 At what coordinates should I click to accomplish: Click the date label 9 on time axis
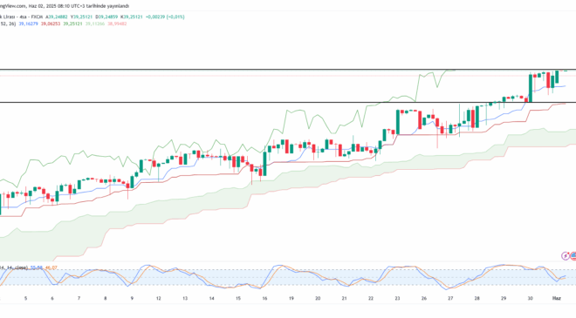click(x=132, y=299)
